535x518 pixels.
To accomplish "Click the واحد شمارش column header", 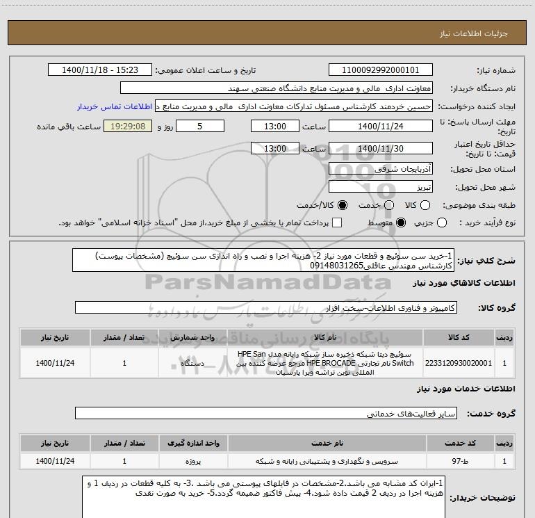I will pyautogui.click(x=192, y=337).
